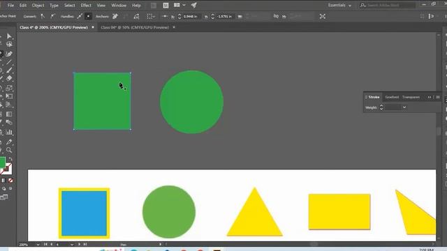
Task: Select the Free Transform tool
Action: (x=9, y=96)
